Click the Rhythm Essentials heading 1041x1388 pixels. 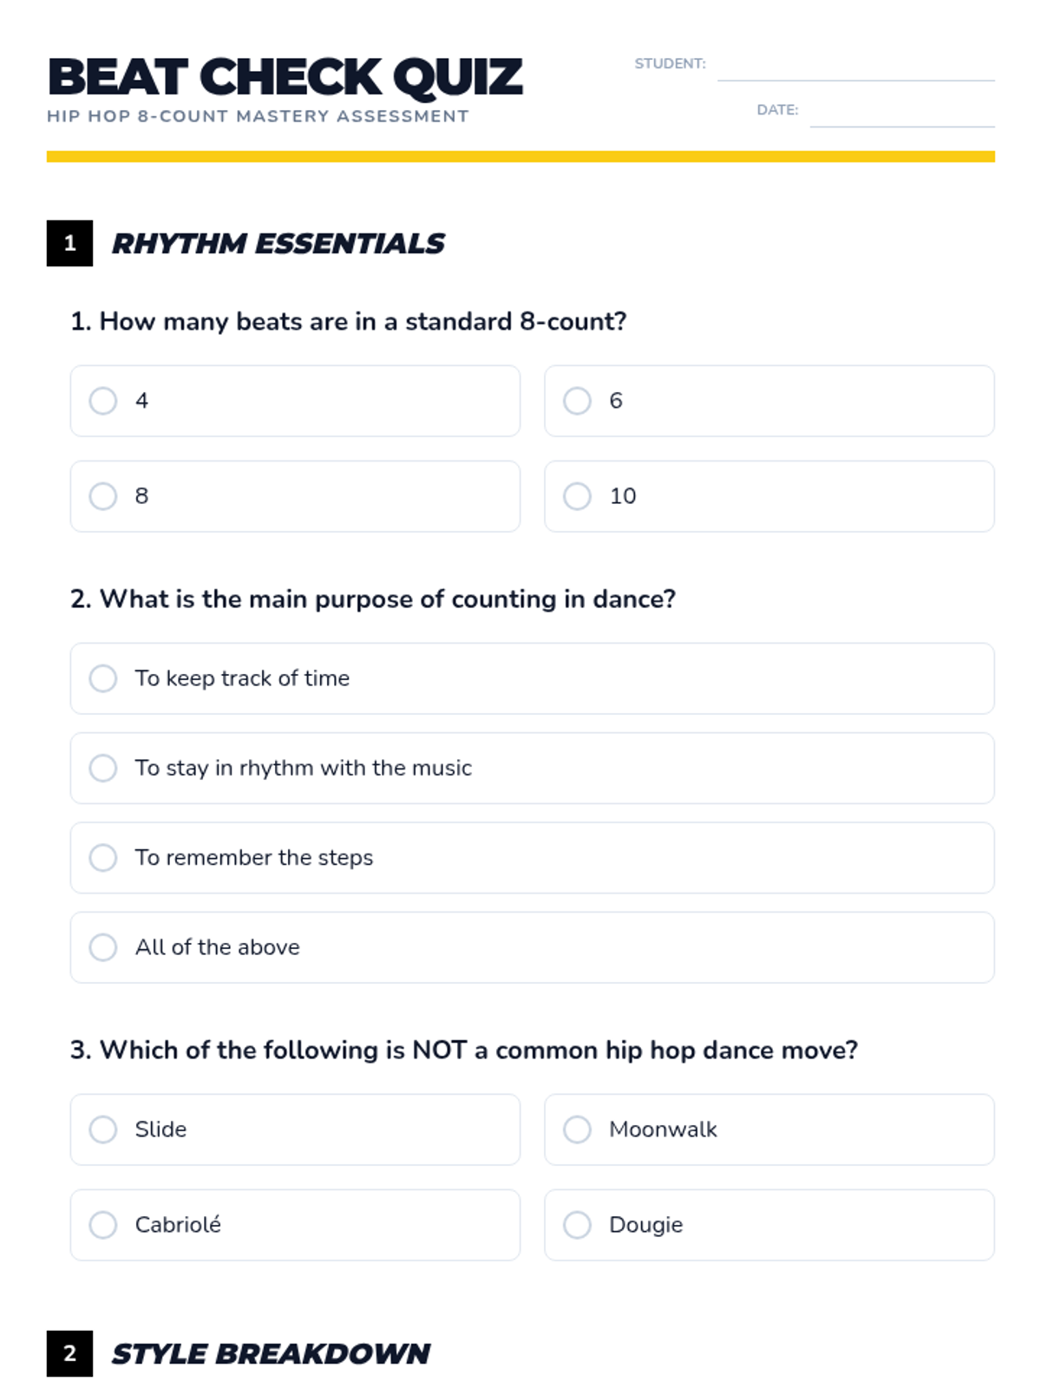click(x=278, y=244)
